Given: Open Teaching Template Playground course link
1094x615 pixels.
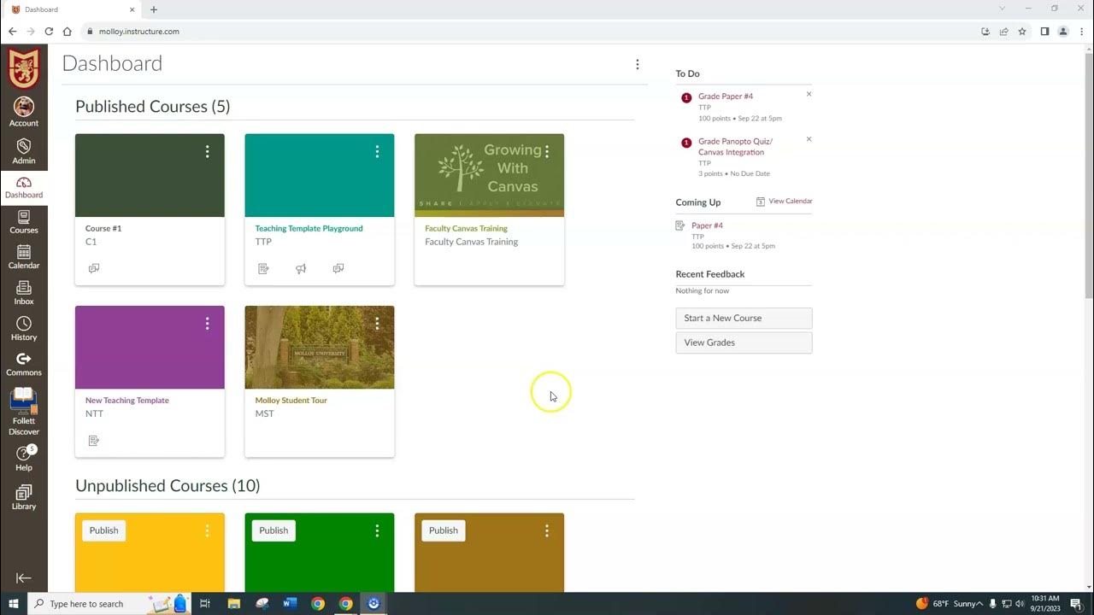Looking at the screenshot, I should tap(309, 228).
